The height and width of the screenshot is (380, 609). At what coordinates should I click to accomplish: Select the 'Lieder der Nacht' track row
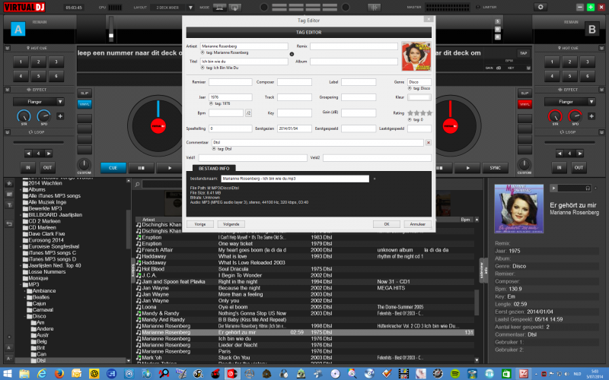(x=304, y=345)
